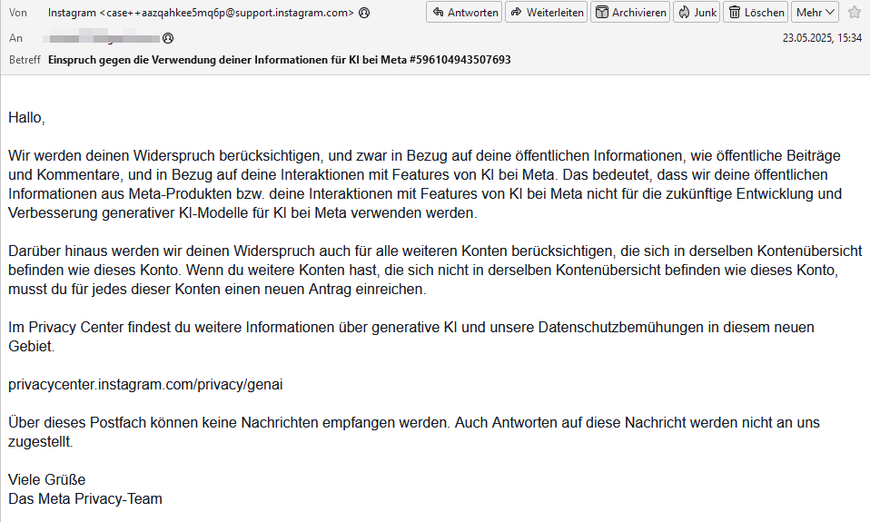Screen dimensions: 870x522
Task: Click the Betreff label in header
Action: point(25,59)
